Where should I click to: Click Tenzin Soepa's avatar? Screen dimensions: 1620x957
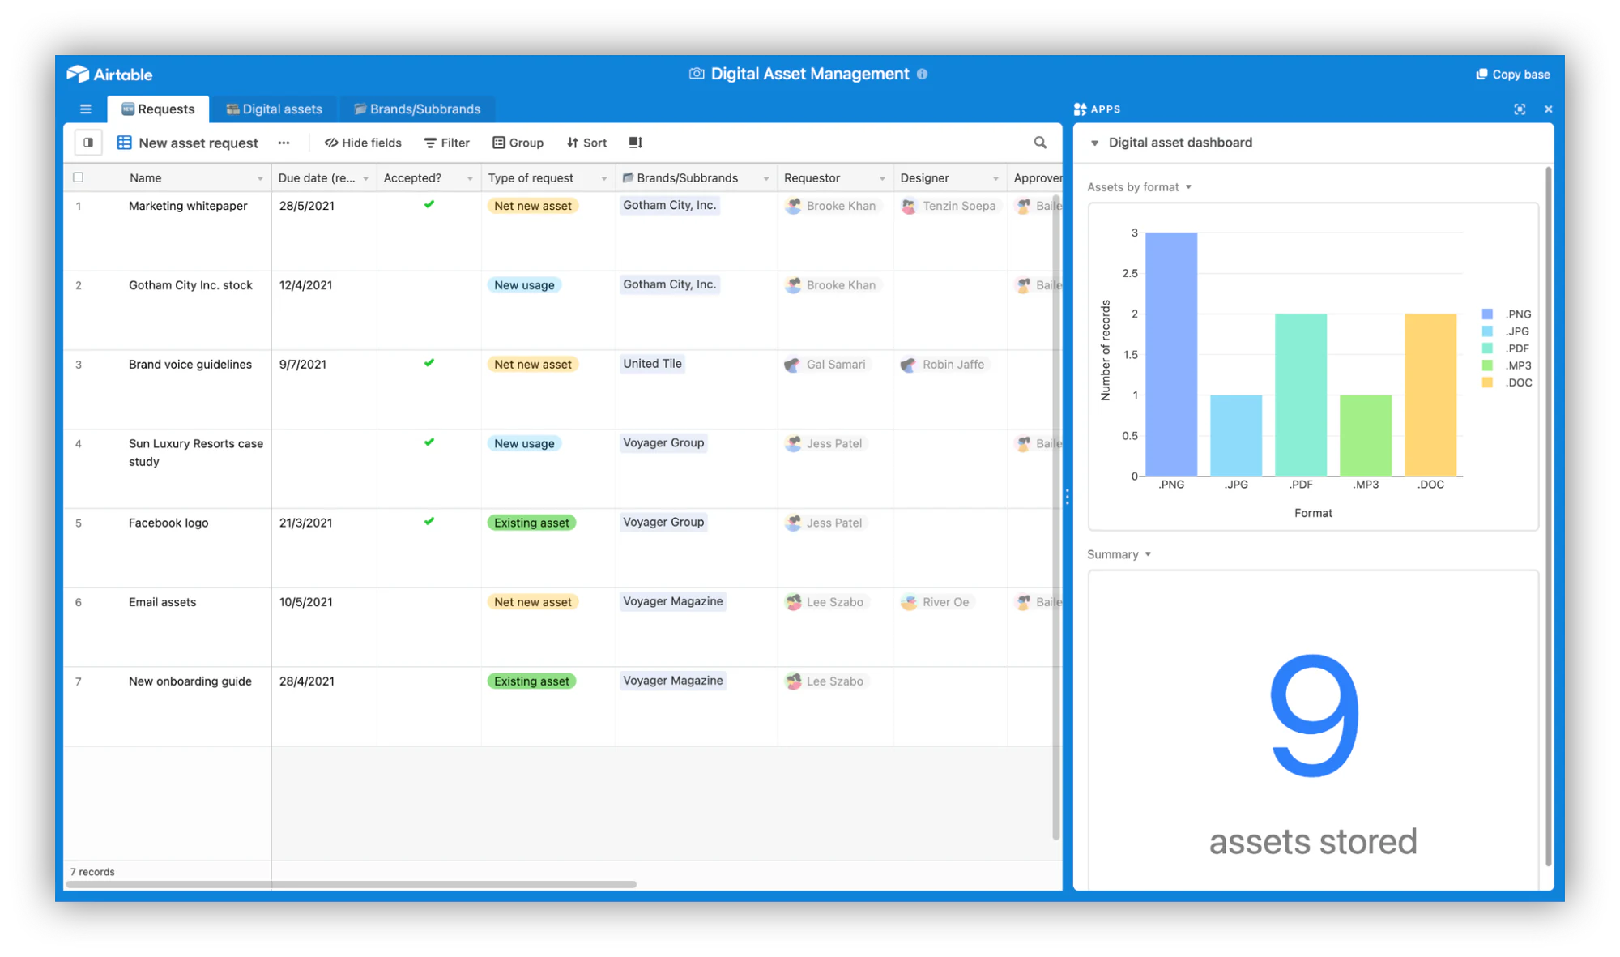909,206
